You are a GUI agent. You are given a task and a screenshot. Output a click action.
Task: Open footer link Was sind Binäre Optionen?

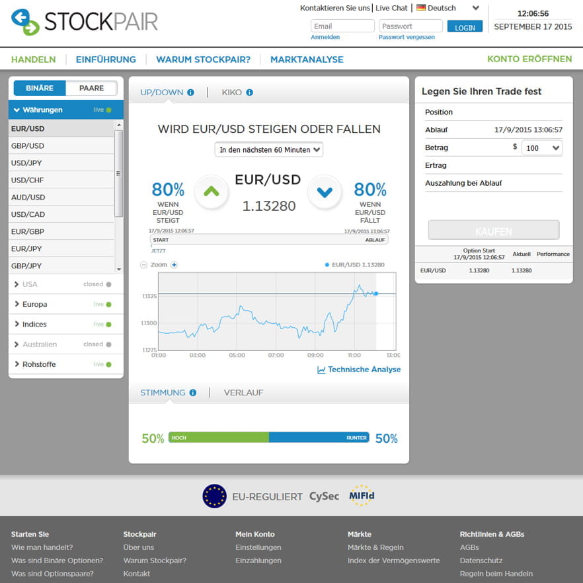58,561
